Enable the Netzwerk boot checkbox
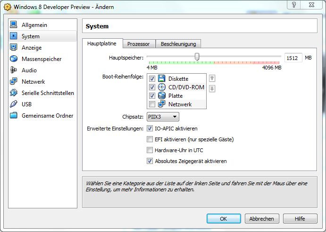Screen dimensions: 326x232 point(152,104)
